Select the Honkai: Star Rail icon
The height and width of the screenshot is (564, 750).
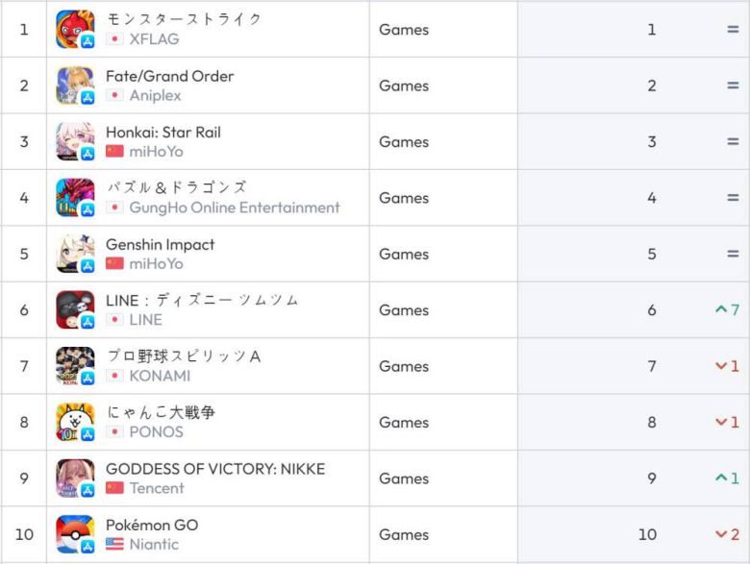pyautogui.click(x=75, y=141)
